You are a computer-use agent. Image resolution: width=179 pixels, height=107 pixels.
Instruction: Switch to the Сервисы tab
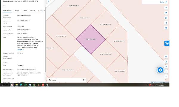16,10
